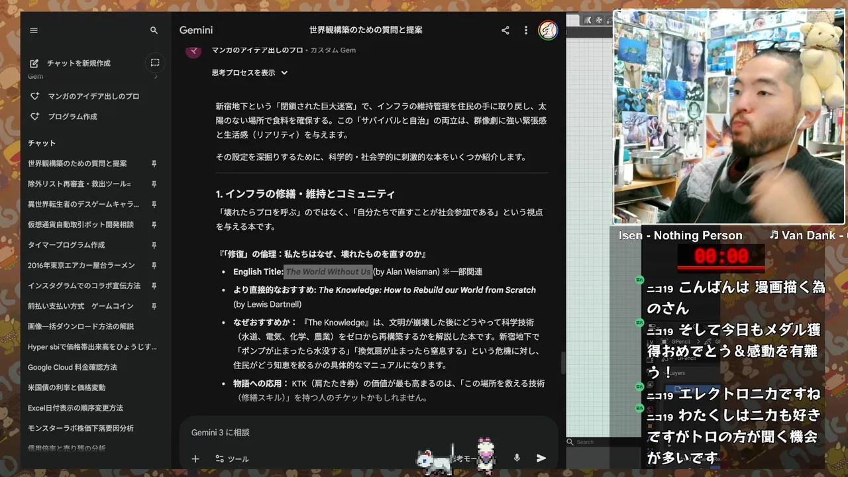The image size is (848, 477).
Task: Focus the Gemini 3 に相談 prompt field
Action: pyautogui.click(x=368, y=433)
